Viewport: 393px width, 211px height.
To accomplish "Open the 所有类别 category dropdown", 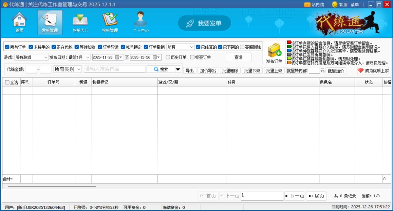I will pos(67,69).
